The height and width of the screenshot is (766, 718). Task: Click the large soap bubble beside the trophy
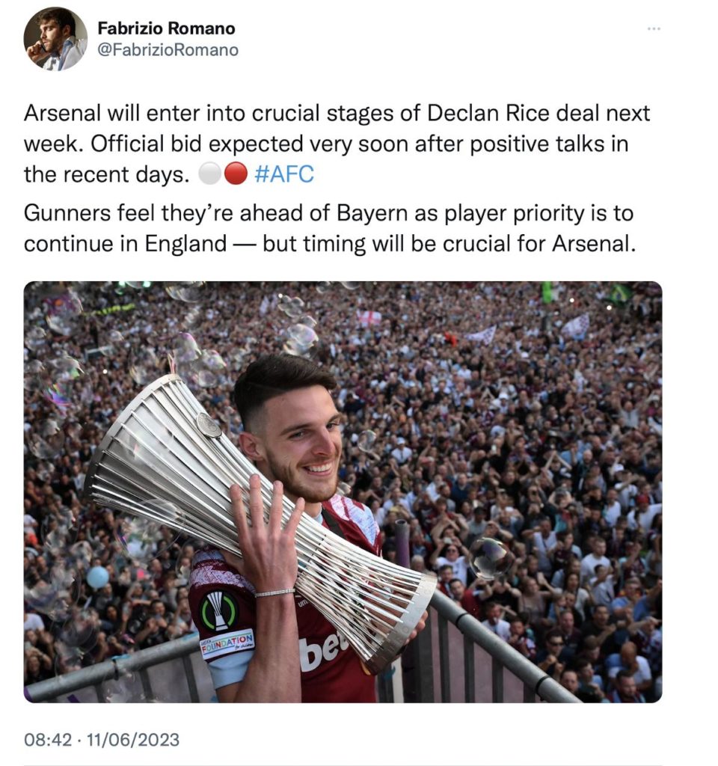490,558
